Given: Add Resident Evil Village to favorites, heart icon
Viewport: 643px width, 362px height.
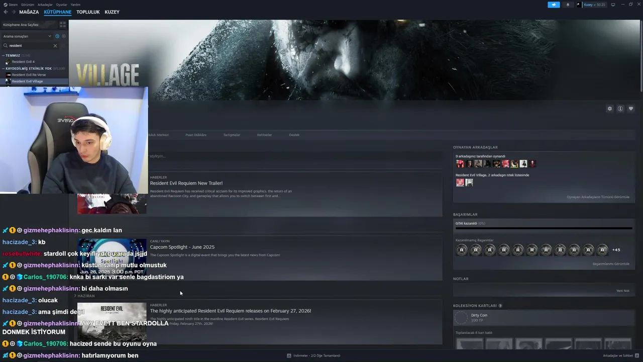Looking at the screenshot, I should click(631, 109).
